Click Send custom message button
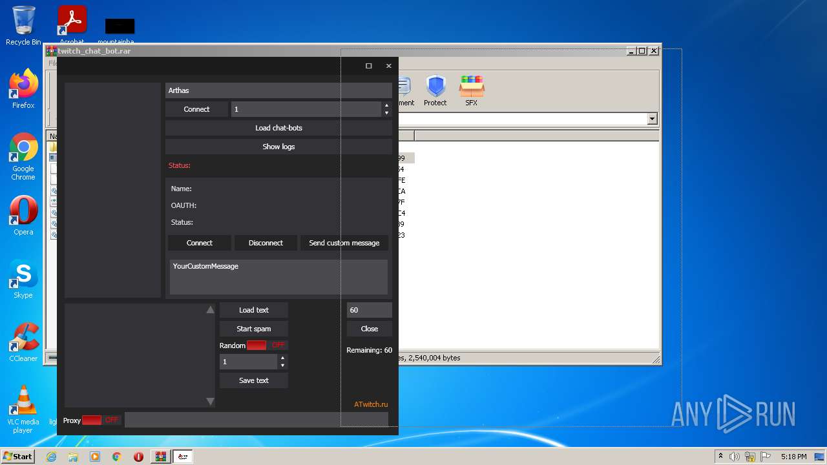The height and width of the screenshot is (465, 827). (x=344, y=243)
